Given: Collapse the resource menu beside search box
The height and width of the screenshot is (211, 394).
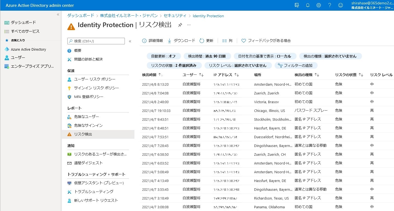Looking at the screenshot, I should click(130, 41).
